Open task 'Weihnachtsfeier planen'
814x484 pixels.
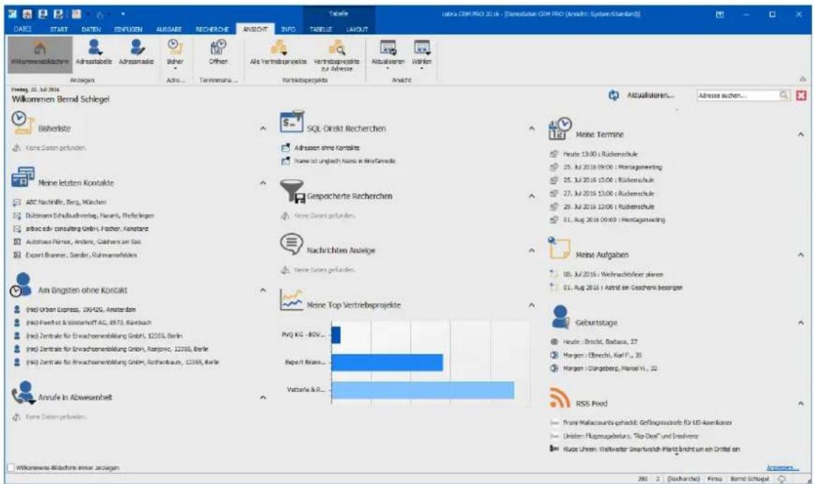click(613, 274)
